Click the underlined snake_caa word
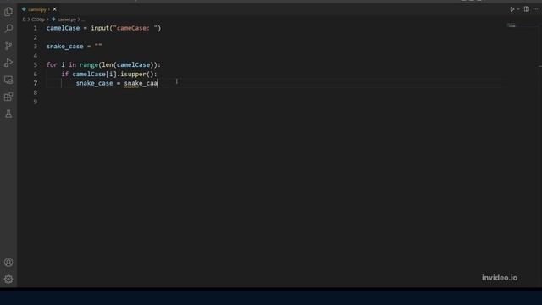The image size is (542, 305). point(141,83)
